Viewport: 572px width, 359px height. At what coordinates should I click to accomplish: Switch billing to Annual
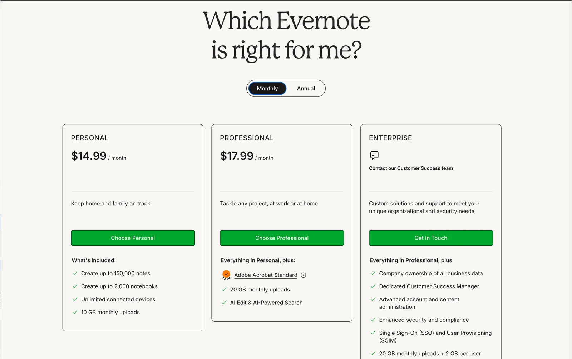click(305, 88)
